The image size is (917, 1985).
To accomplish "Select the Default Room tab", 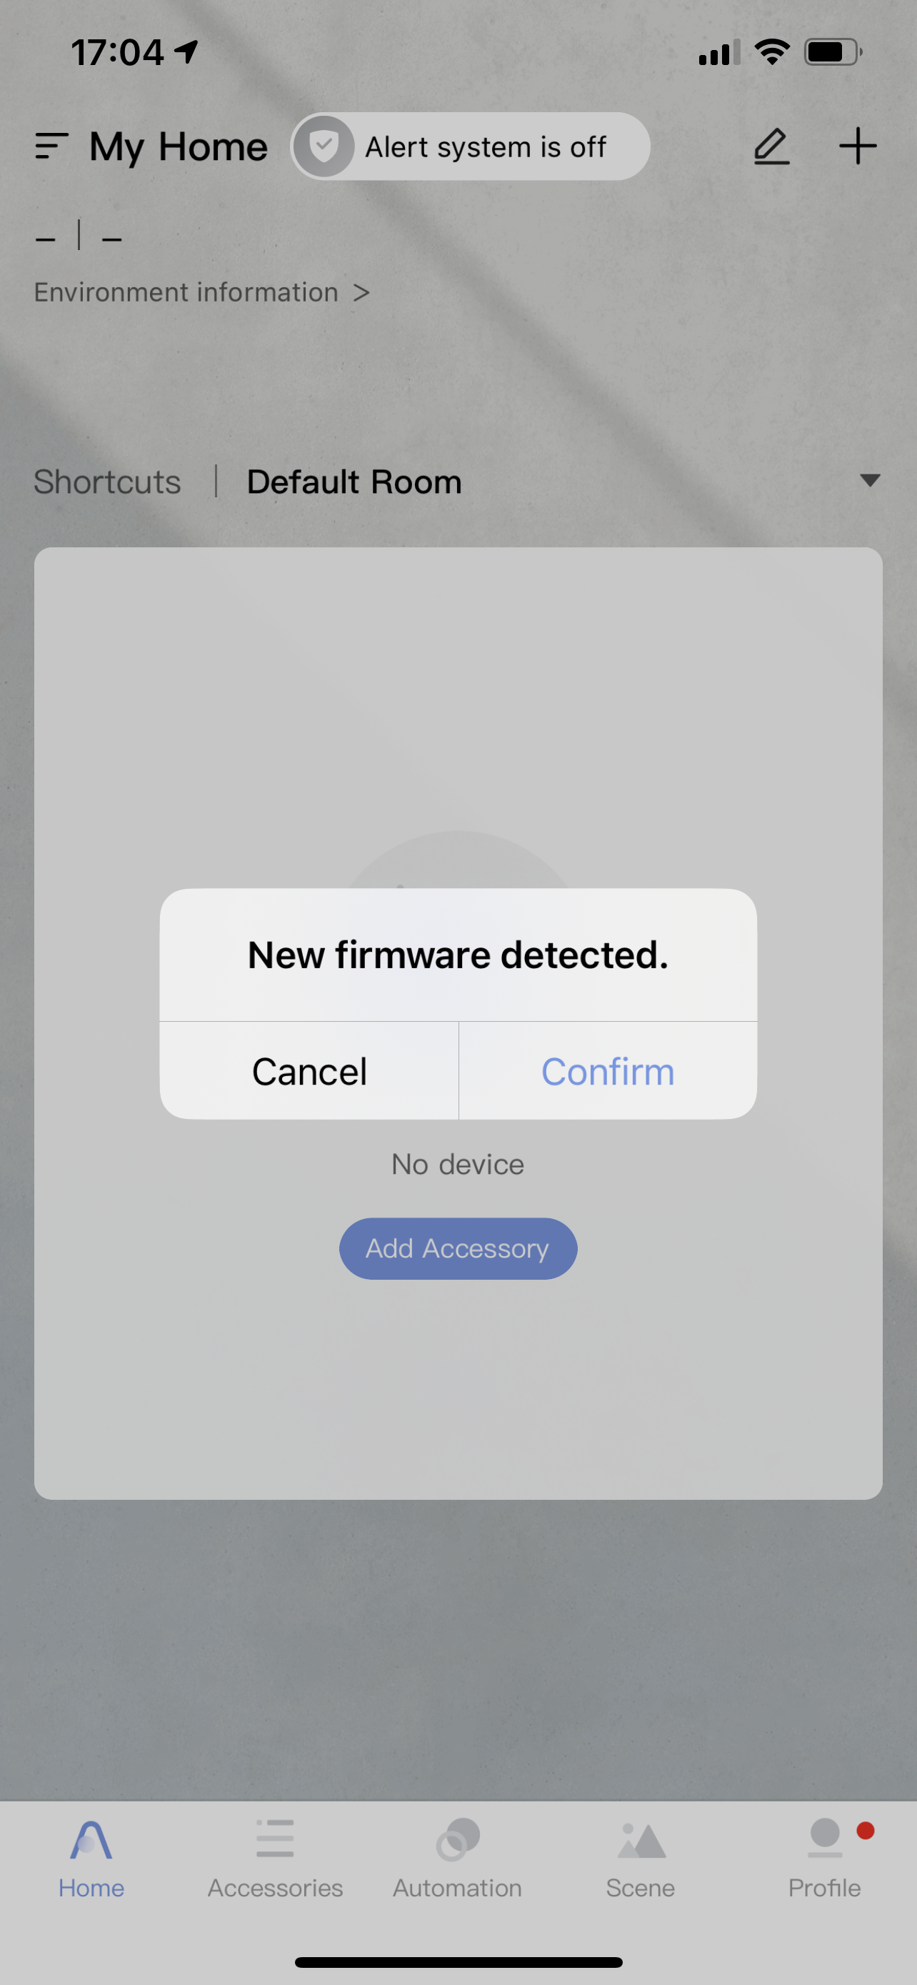I will [354, 482].
